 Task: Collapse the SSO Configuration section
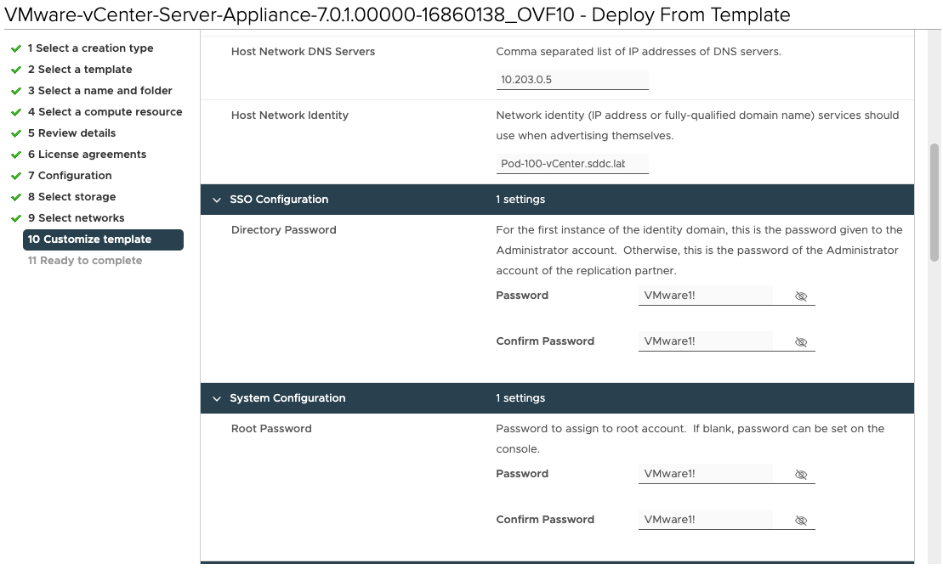pos(218,200)
